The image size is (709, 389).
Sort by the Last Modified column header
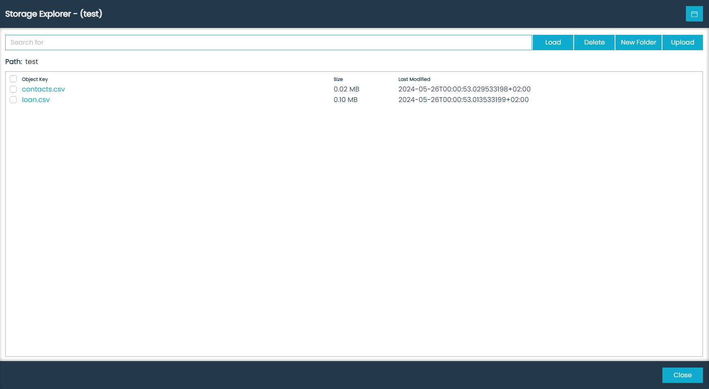414,79
